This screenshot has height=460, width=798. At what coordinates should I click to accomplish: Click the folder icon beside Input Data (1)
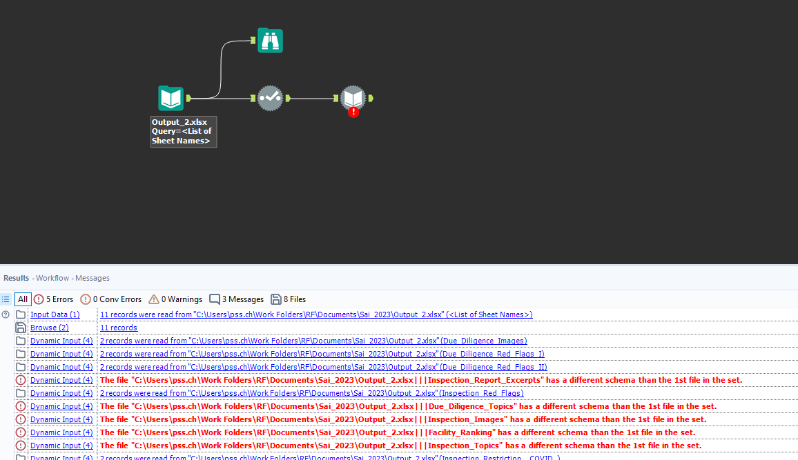(x=20, y=314)
